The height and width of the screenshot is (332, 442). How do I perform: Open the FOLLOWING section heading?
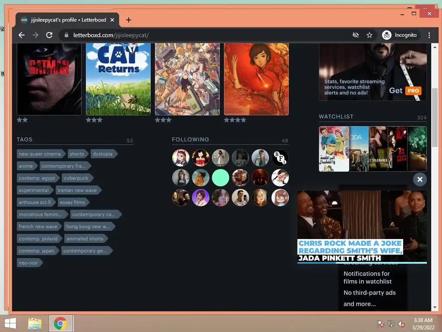(x=190, y=140)
